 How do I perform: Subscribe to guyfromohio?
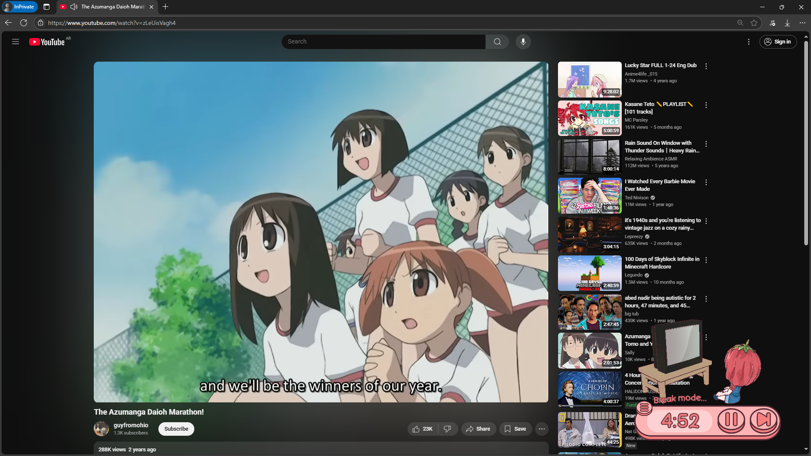[x=176, y=429]
